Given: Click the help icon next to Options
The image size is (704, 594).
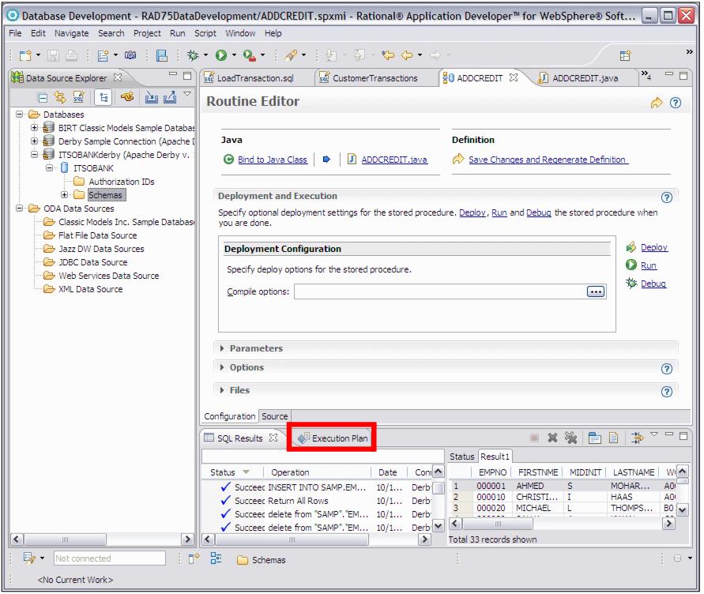Looking at the screenshot, I should tap(666, 368).
